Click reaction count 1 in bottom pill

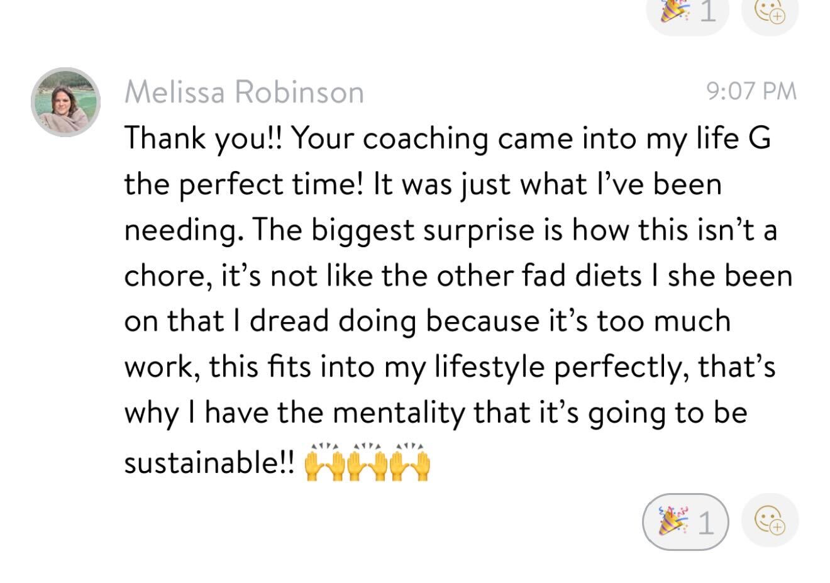[706, 523]
